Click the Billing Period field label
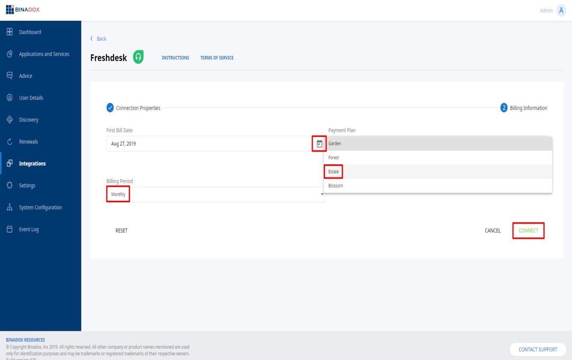Image resolution: width=572 pixels, height=360 pixels. coord(119,181)
